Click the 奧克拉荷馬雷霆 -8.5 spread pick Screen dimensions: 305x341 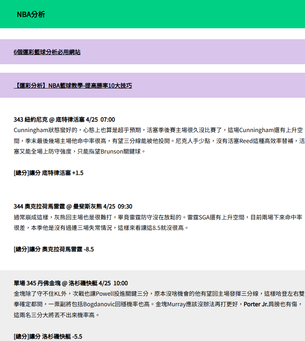(68, 249)
